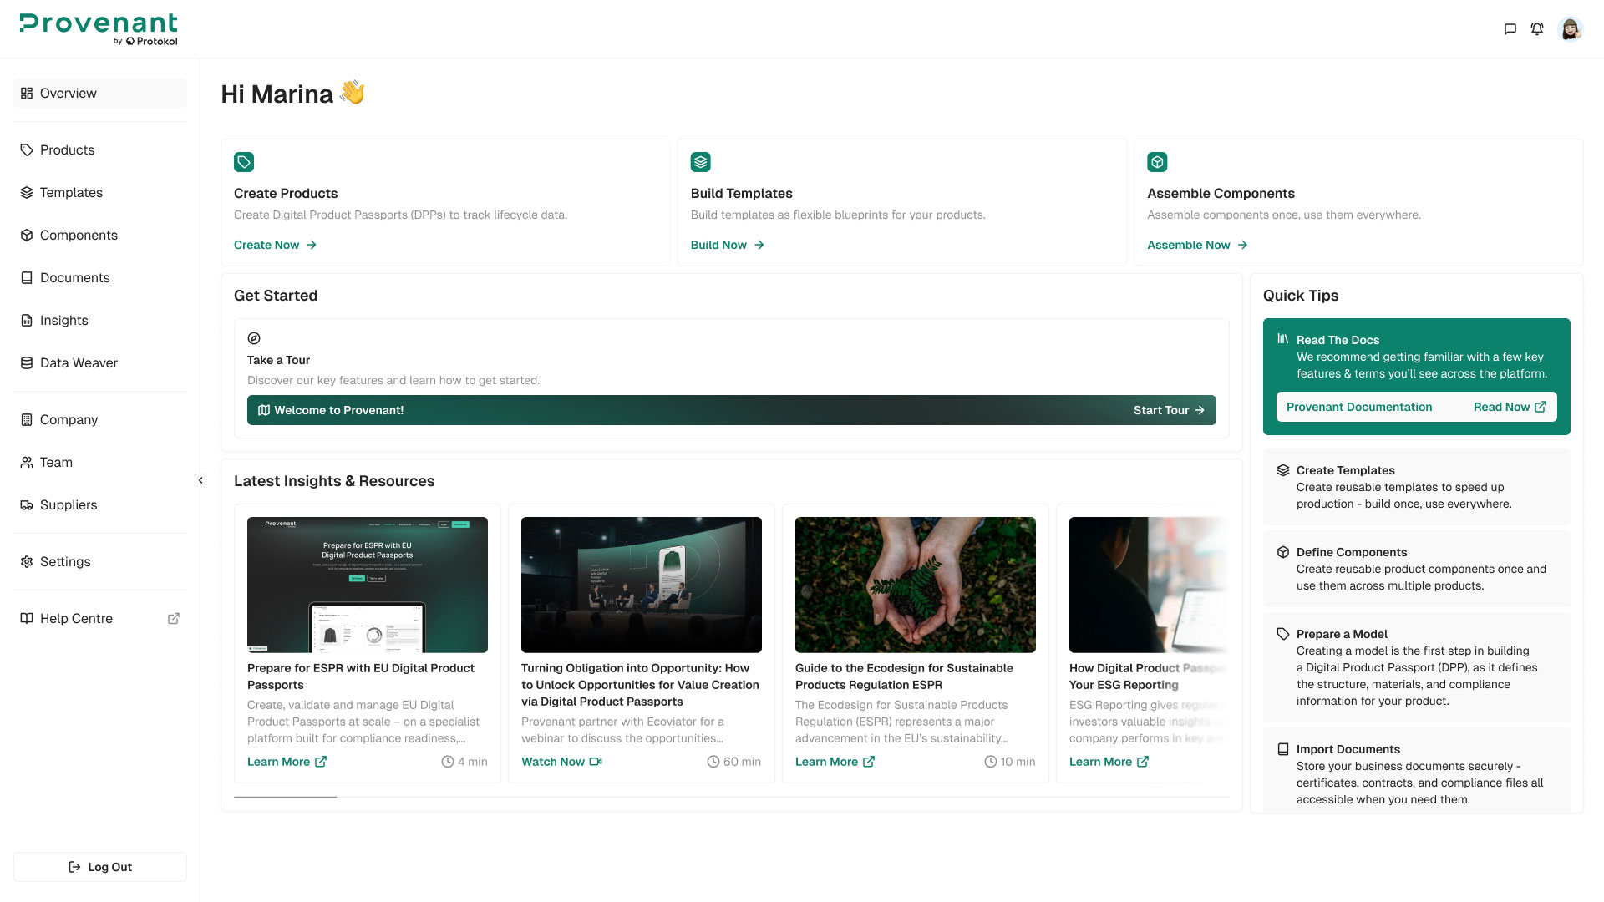1604x902 pixels.
Task: Go to the Overview page
Action: (100, 93)
